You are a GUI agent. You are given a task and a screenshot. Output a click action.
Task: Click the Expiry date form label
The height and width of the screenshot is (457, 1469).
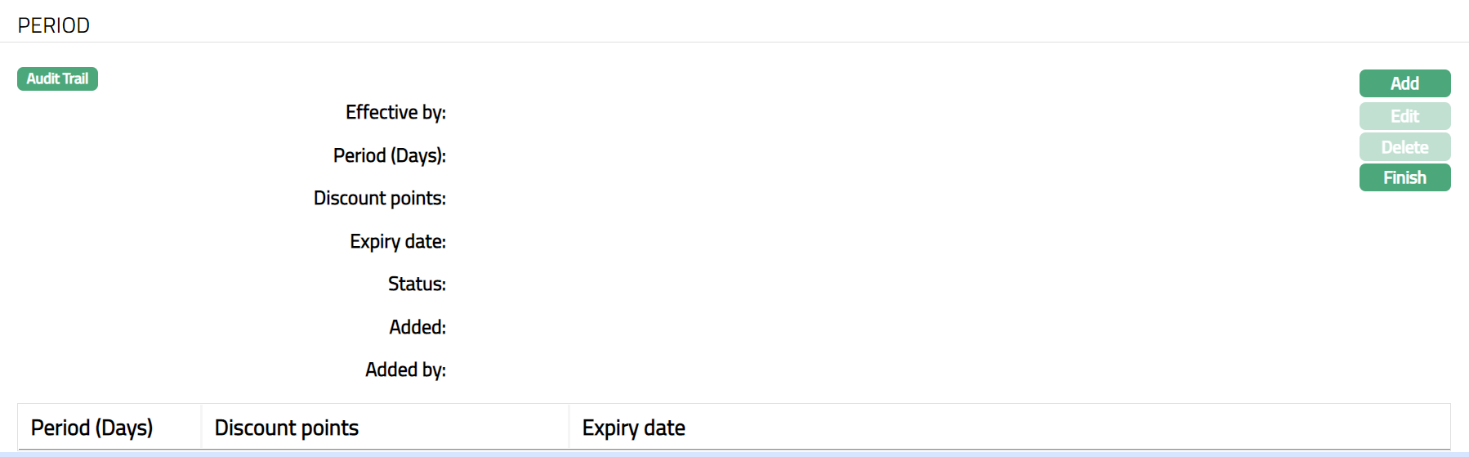click(397, 241)
